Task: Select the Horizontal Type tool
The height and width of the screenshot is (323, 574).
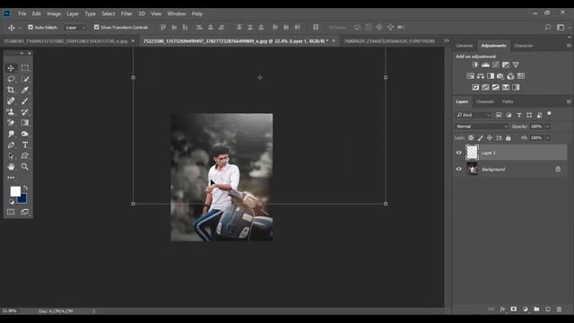Action: [x=25, y=145]
